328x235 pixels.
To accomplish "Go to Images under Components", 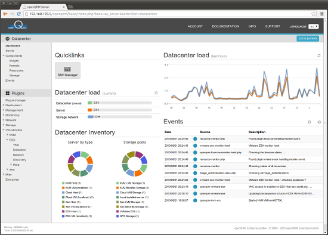I will (x=14, y=61).
